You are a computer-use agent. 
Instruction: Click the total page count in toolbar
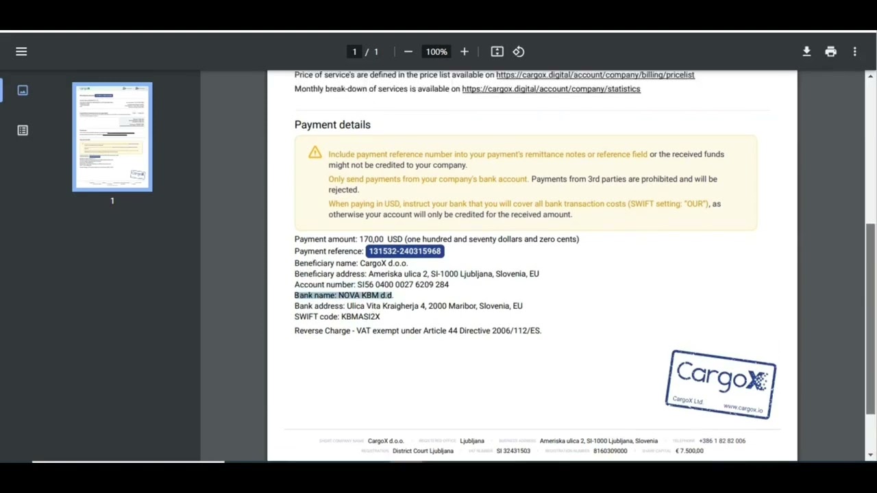(x=375, y=51)
